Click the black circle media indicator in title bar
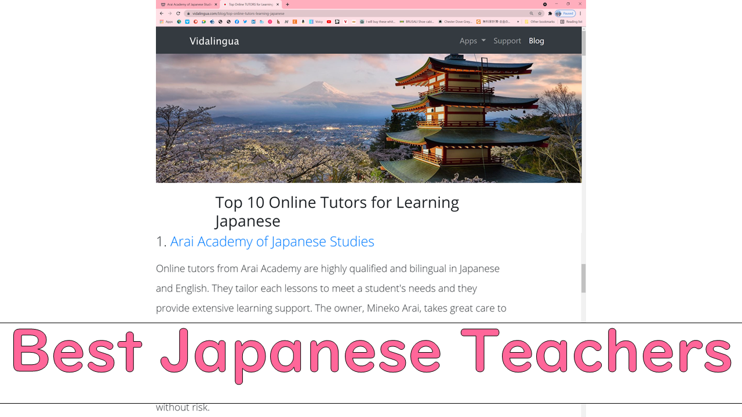The height and width of the screenshot is (417, 742). (545, 4)
